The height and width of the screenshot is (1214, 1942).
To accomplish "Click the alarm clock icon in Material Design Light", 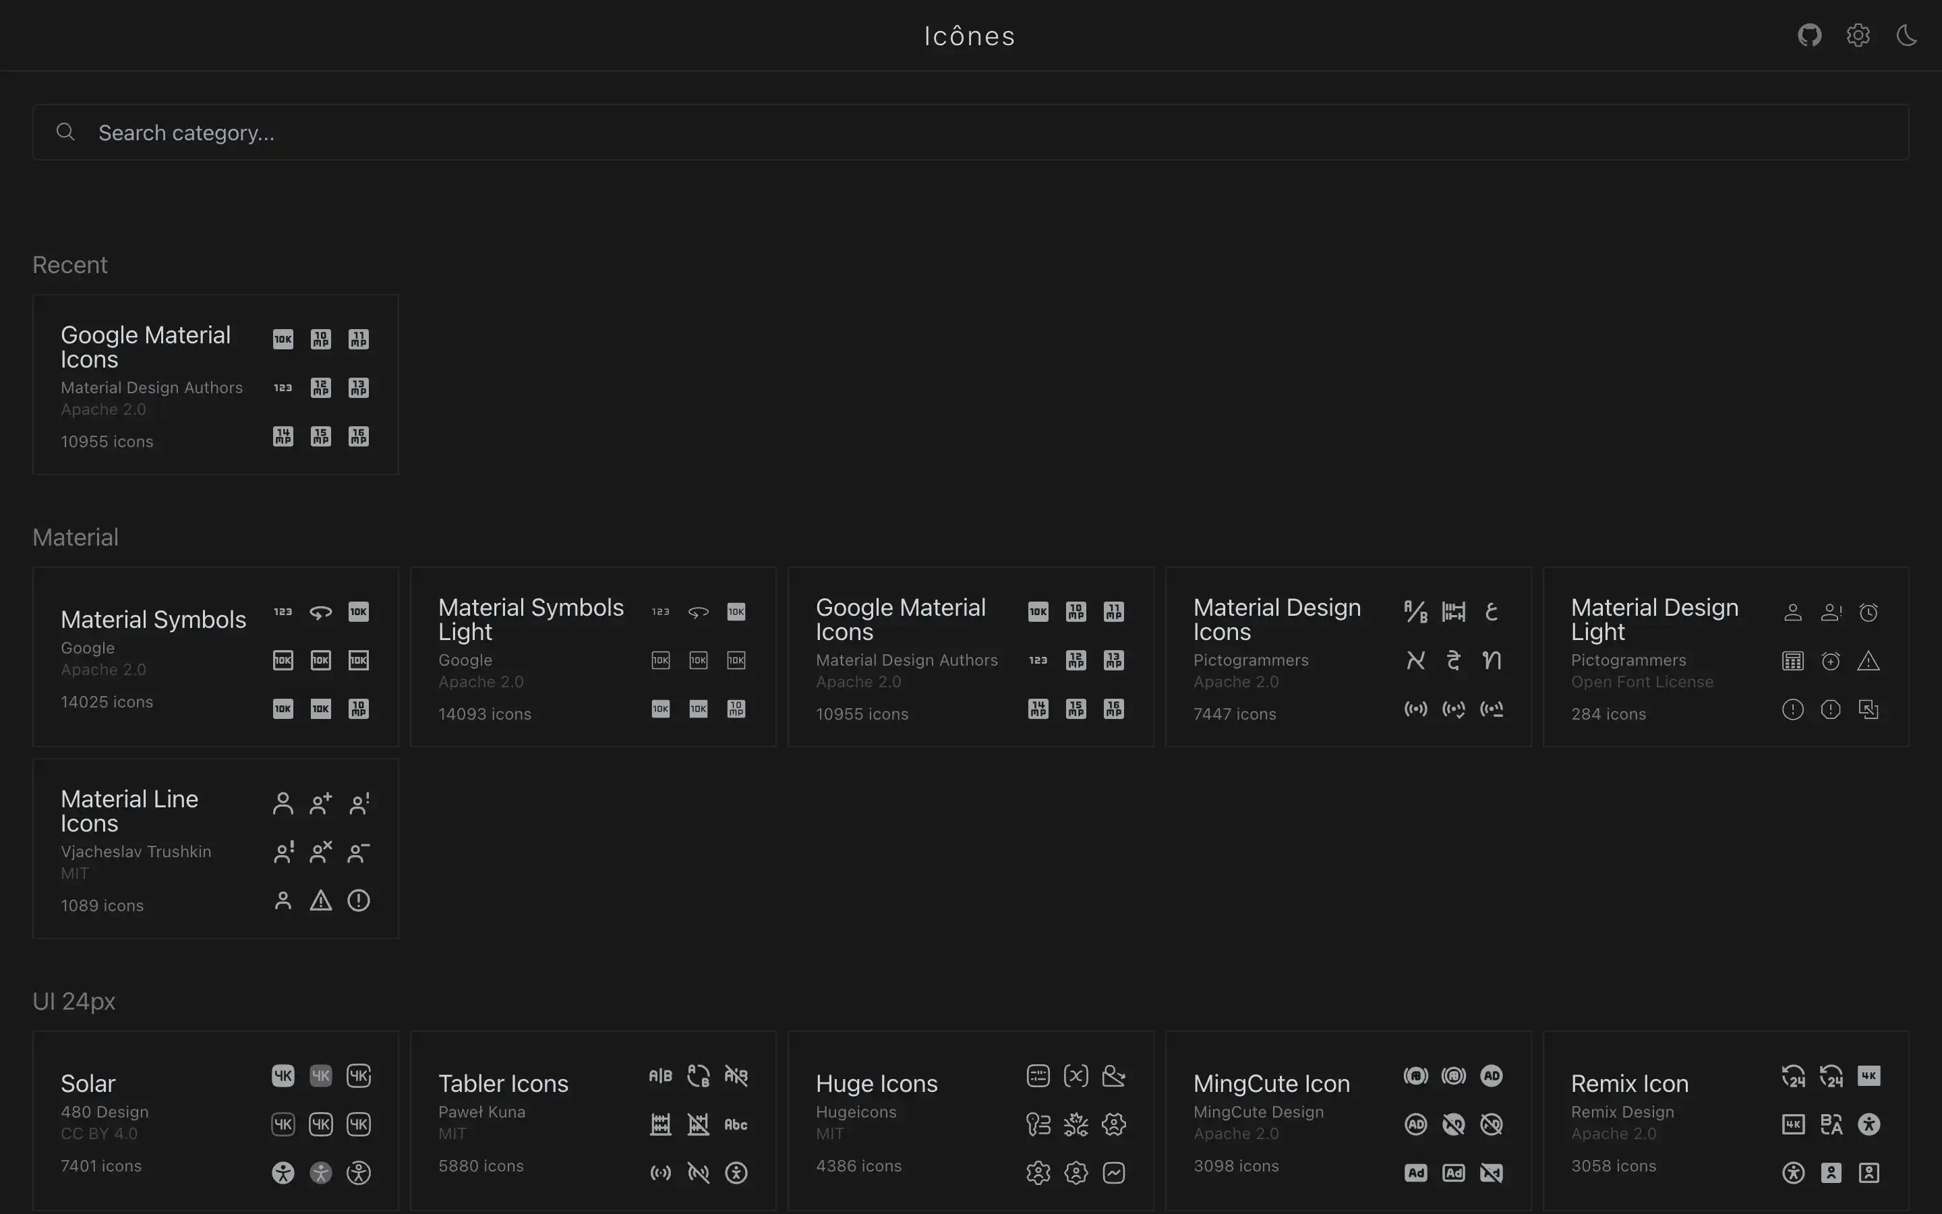I will (1869, 612).
